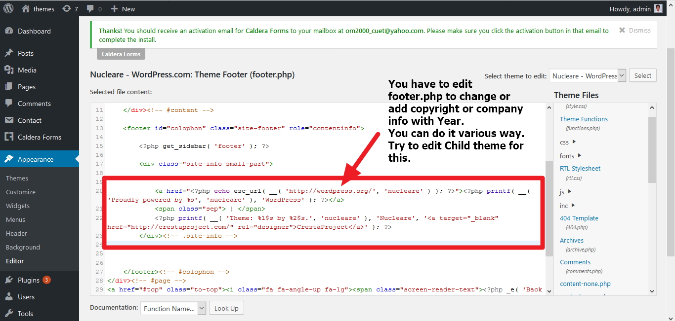Open the Tools menu in sidebar
Screen dimensions: 675x321
tap(25, 314)
